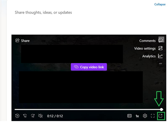This screenshot has width=168, height=122.
Task: Click the Comments label
Action: [x=147, y=41]
